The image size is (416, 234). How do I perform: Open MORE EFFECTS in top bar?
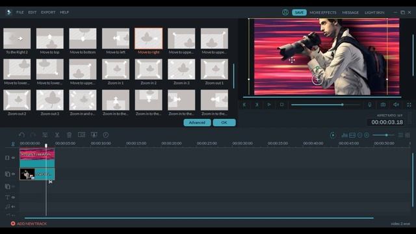coord(323,12)
